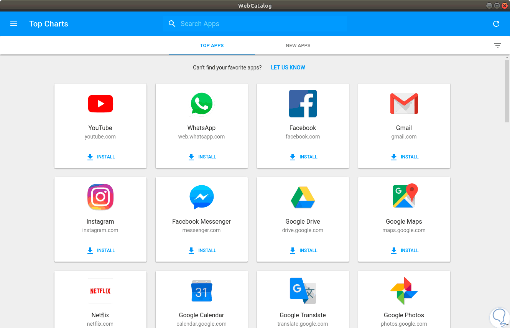
Task: Click the photos.google.com address text
Action: tap(404, 324)
